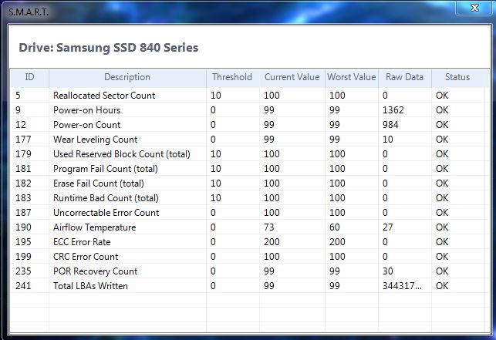
Task: Select the Power-on Count row
Action: click(x=248, y=125)
